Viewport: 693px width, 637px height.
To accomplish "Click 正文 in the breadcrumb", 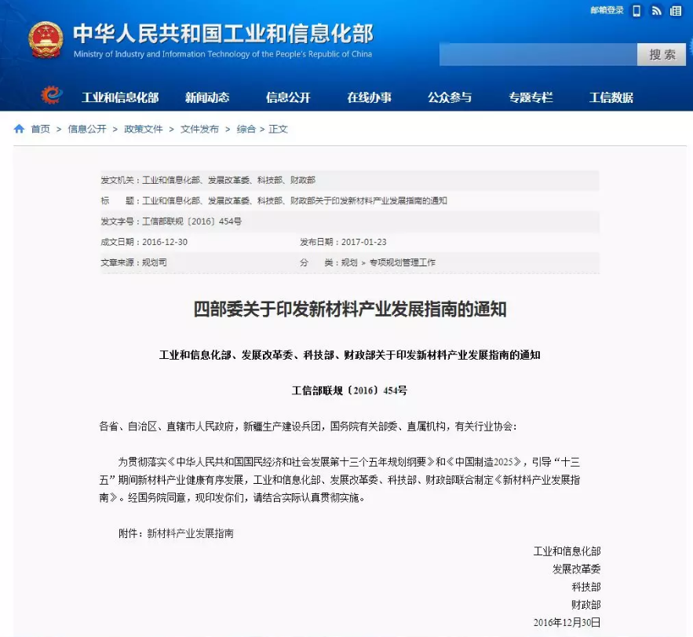I will pyautogui.click(x=278, y=129).
